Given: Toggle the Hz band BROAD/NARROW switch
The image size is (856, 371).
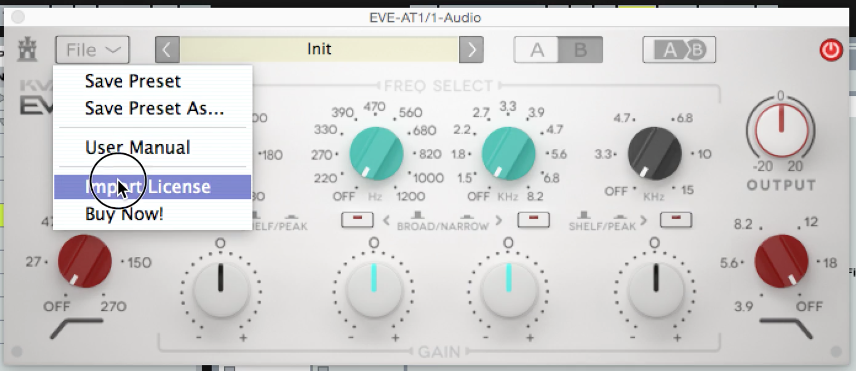Looking at the screenshot, I should [x=357, y=220].
